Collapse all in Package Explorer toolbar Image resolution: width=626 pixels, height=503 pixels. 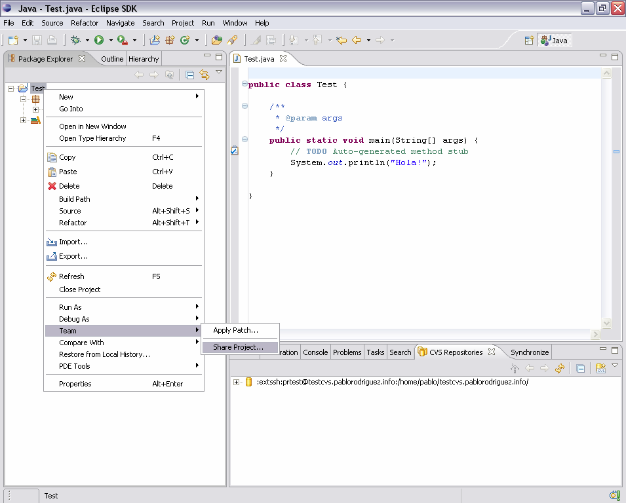[x=190, y=75]
